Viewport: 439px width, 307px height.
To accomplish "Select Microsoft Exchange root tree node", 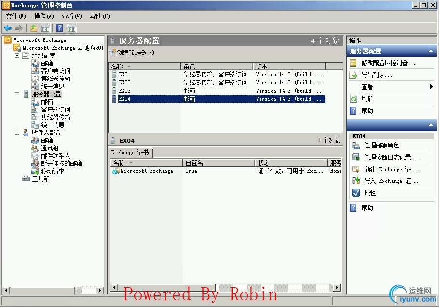I will coord(40,40).
